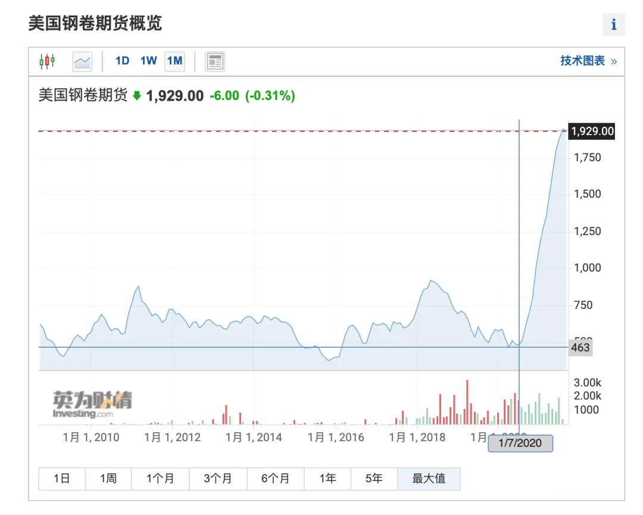Viewport: 643px width, 515px height.
Task: Select the 1W interval
Action: [x=148, y=61]
